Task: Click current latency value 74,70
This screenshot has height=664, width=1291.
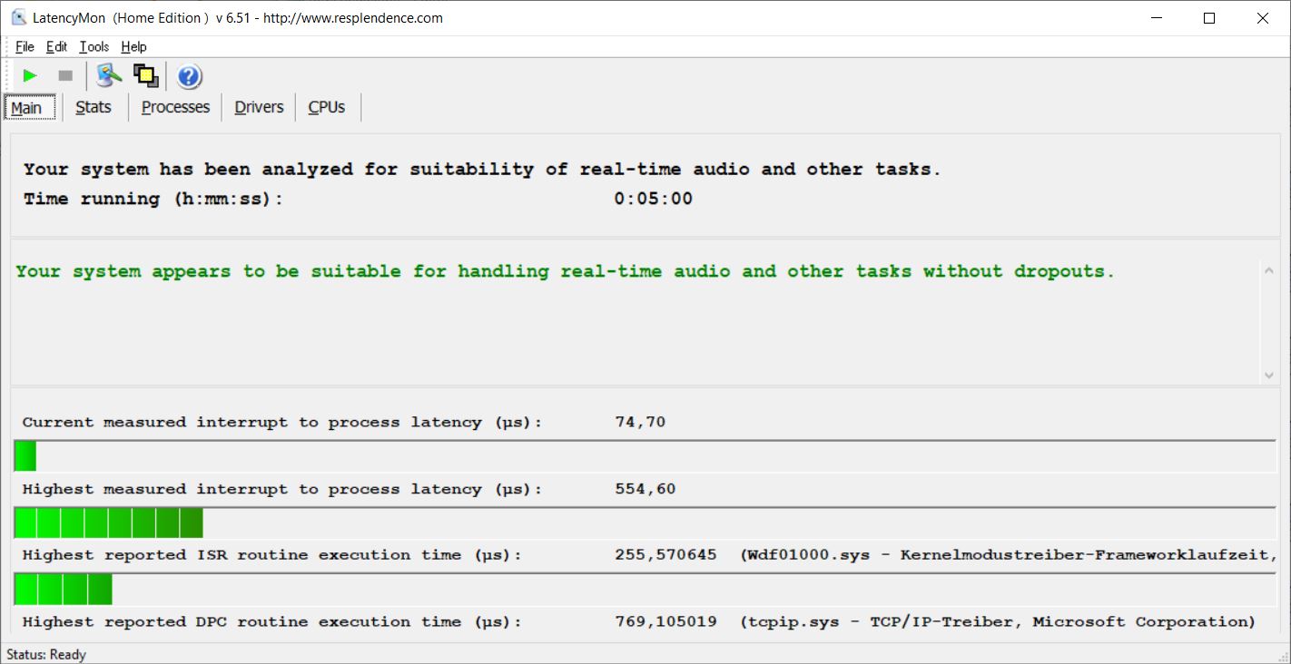Action: pyautogui.click(x=640, y=422)
